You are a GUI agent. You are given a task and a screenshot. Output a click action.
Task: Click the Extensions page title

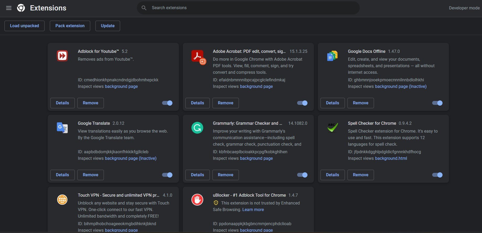[48, 8]
